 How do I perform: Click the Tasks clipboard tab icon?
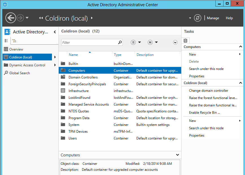[x=185, y=40]
